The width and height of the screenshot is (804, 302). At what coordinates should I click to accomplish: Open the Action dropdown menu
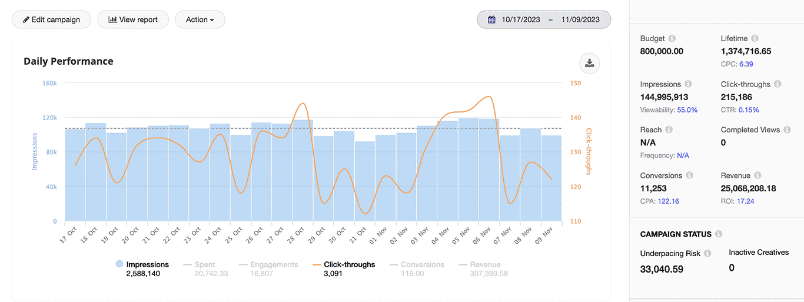click(200, 19)
